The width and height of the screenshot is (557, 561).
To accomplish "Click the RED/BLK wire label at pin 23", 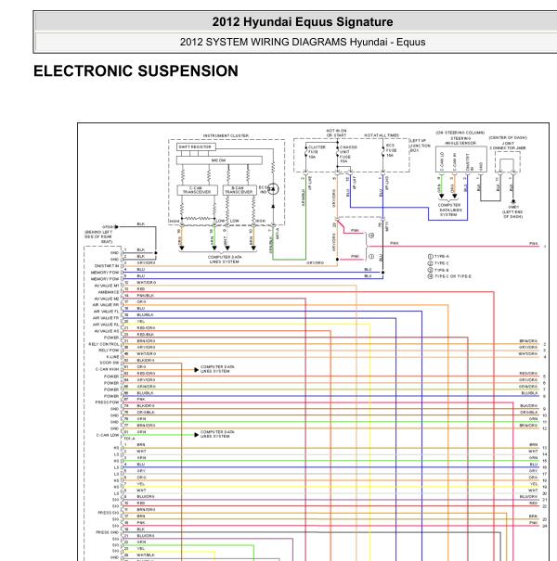I will 146,335.
